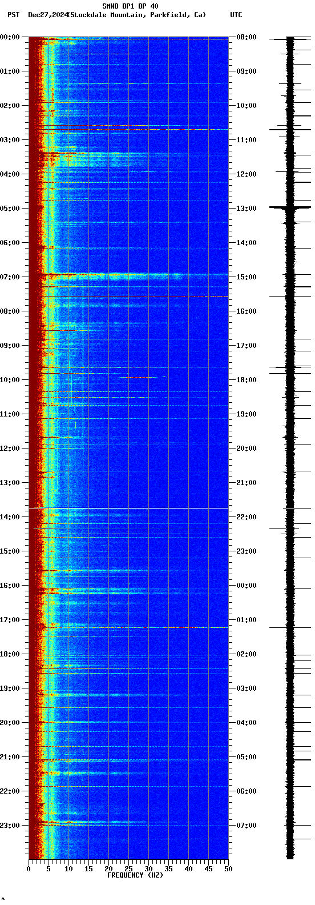The image size is (315, 905).
Task: Click the '07:00' label on the PST axis
Action: [10, 277]
